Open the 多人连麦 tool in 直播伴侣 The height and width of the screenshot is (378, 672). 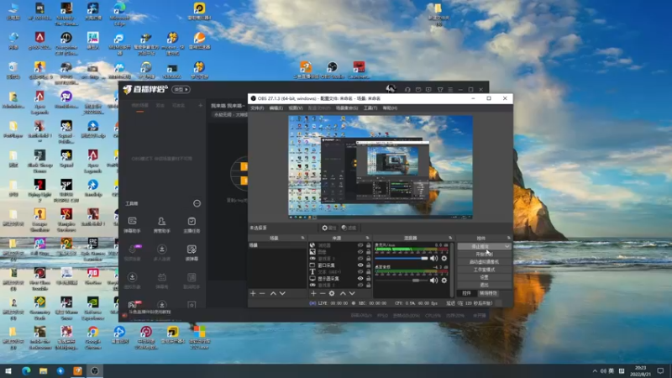click(x=161, y=253)
